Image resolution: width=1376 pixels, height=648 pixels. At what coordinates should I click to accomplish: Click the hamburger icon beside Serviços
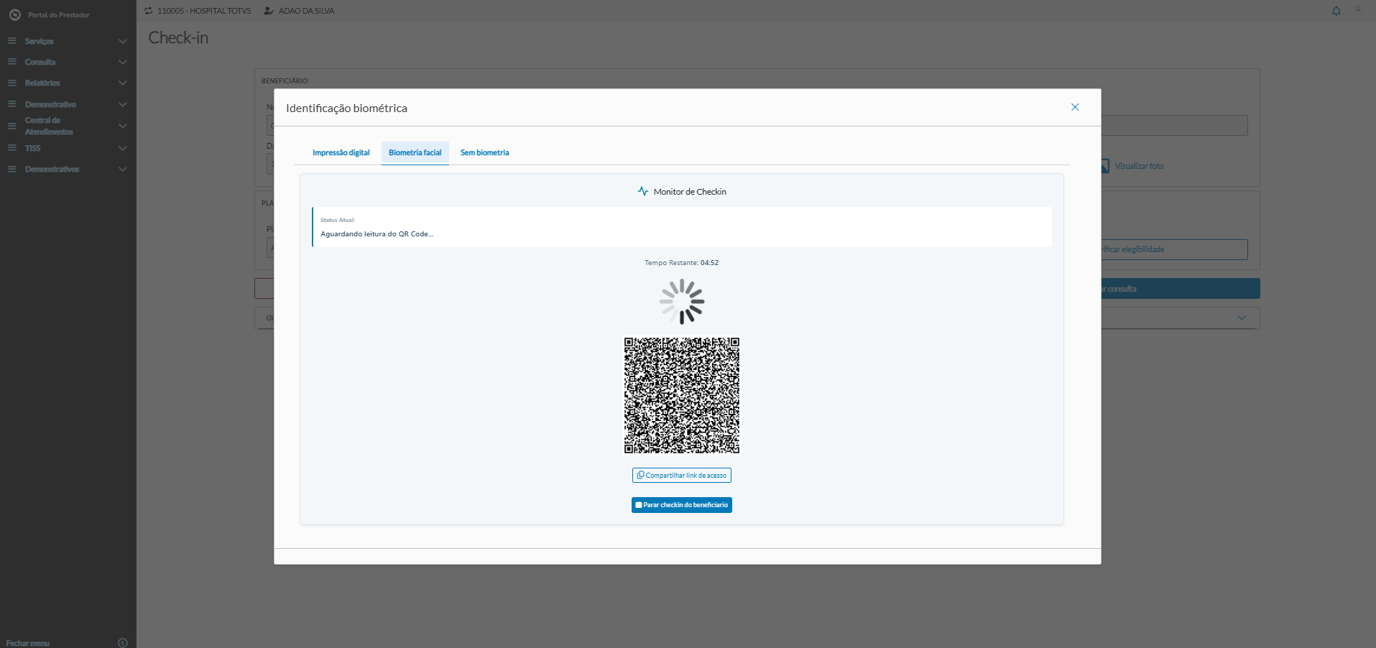point(12,41)
